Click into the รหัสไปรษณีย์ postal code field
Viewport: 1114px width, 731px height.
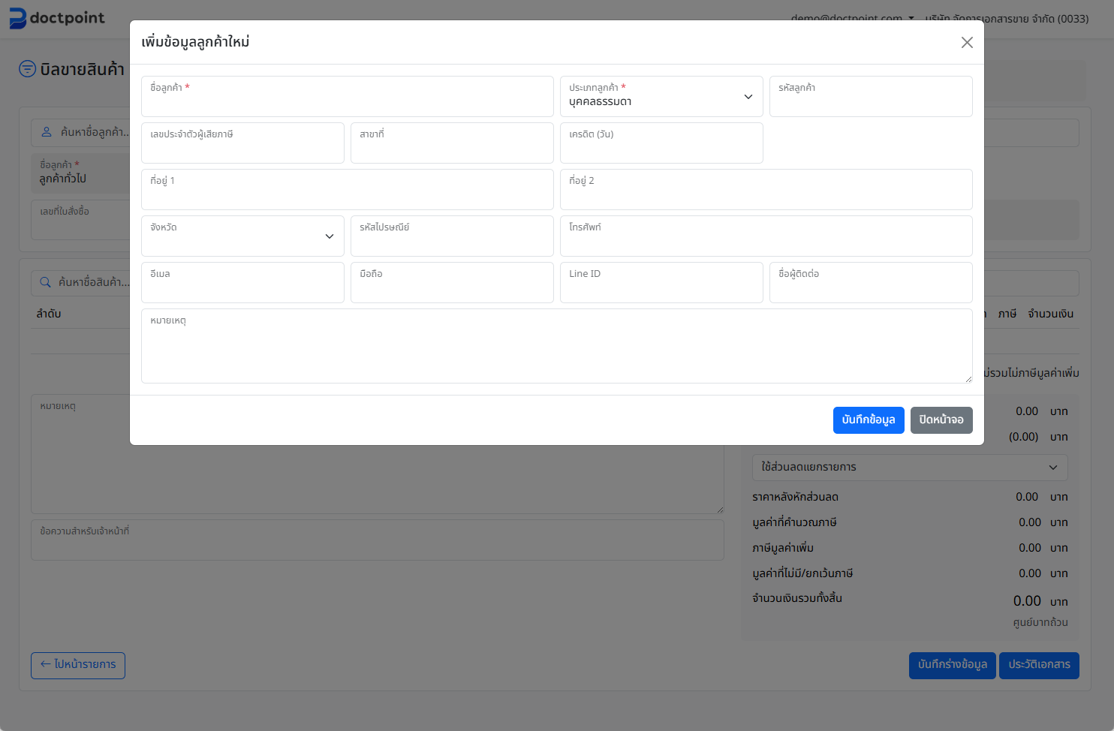pyautogui.click(x=451, y=240)
